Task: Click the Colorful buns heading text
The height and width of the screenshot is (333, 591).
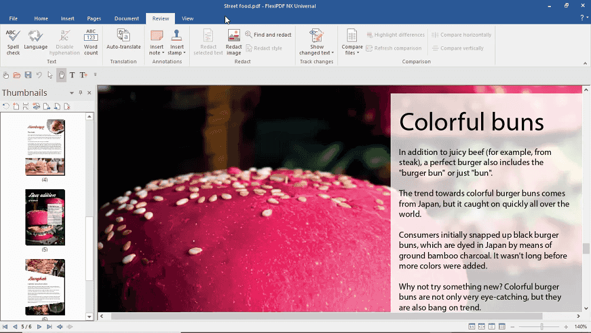Action: click(471, 122)
